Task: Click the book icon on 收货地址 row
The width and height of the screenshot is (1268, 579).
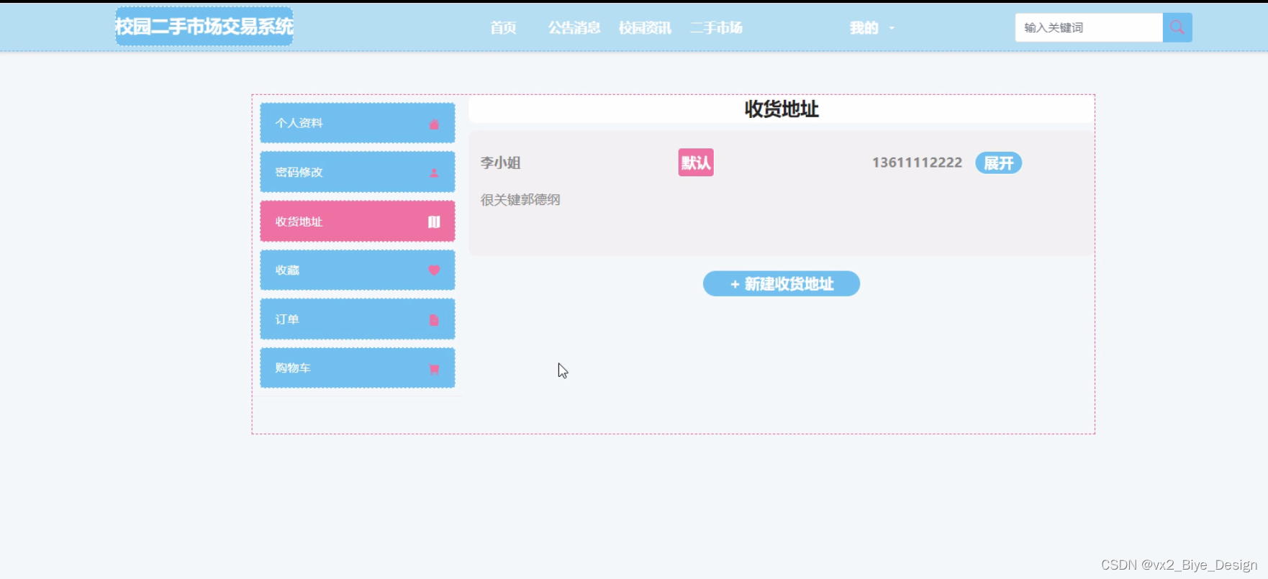Action: click(434, 222)
